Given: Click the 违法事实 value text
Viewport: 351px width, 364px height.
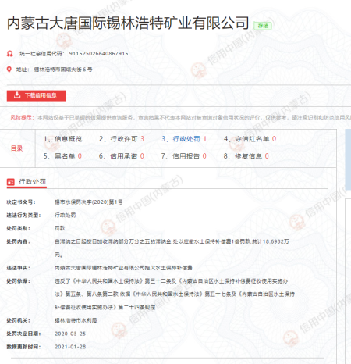Looking at the screenshot, I should click(x=123, y=268).
